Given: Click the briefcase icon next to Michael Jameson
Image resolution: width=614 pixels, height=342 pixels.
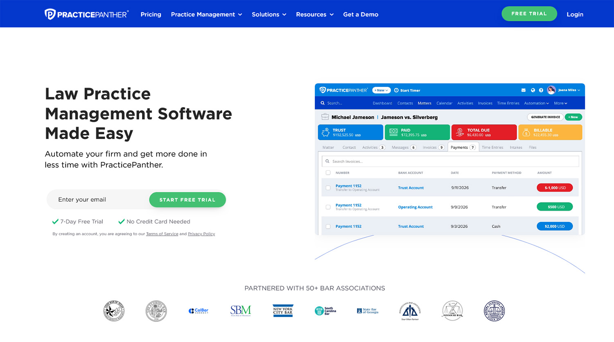Looking at the screenshot, I should tap(325, 117).
